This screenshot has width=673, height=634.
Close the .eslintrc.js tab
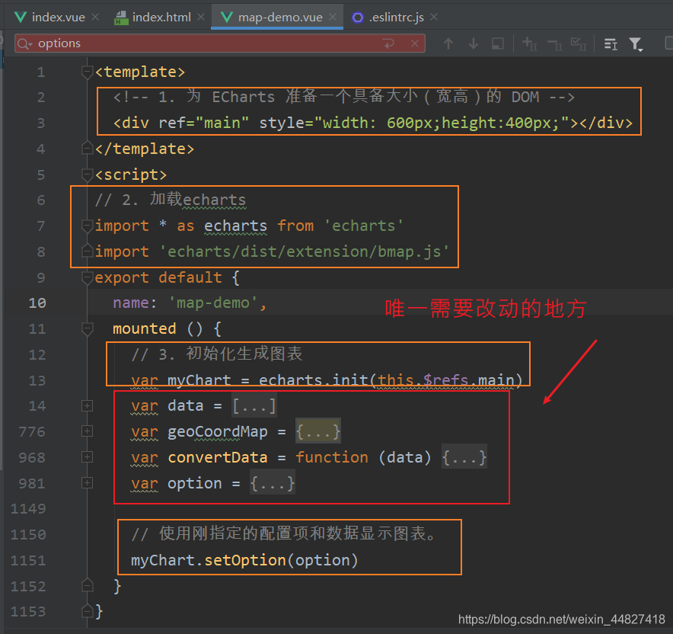pos(434,18)
